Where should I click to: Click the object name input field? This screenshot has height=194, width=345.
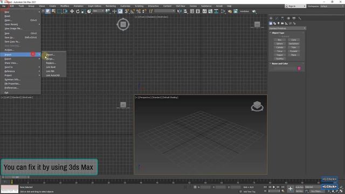(x=284, y=68)
